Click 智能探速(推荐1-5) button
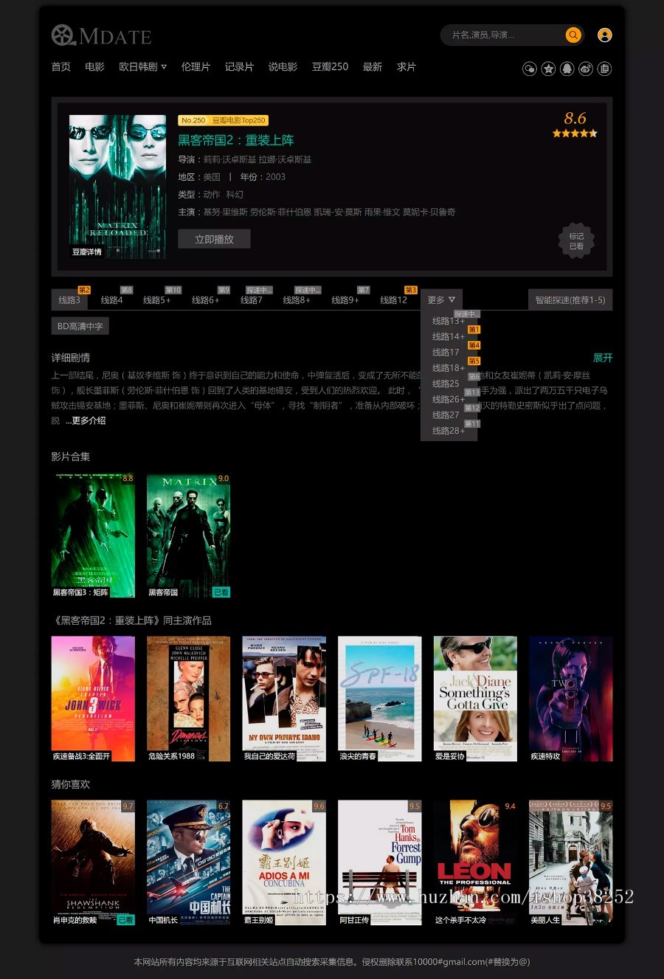Screen dimensions: 664x979 click(570, 300)
